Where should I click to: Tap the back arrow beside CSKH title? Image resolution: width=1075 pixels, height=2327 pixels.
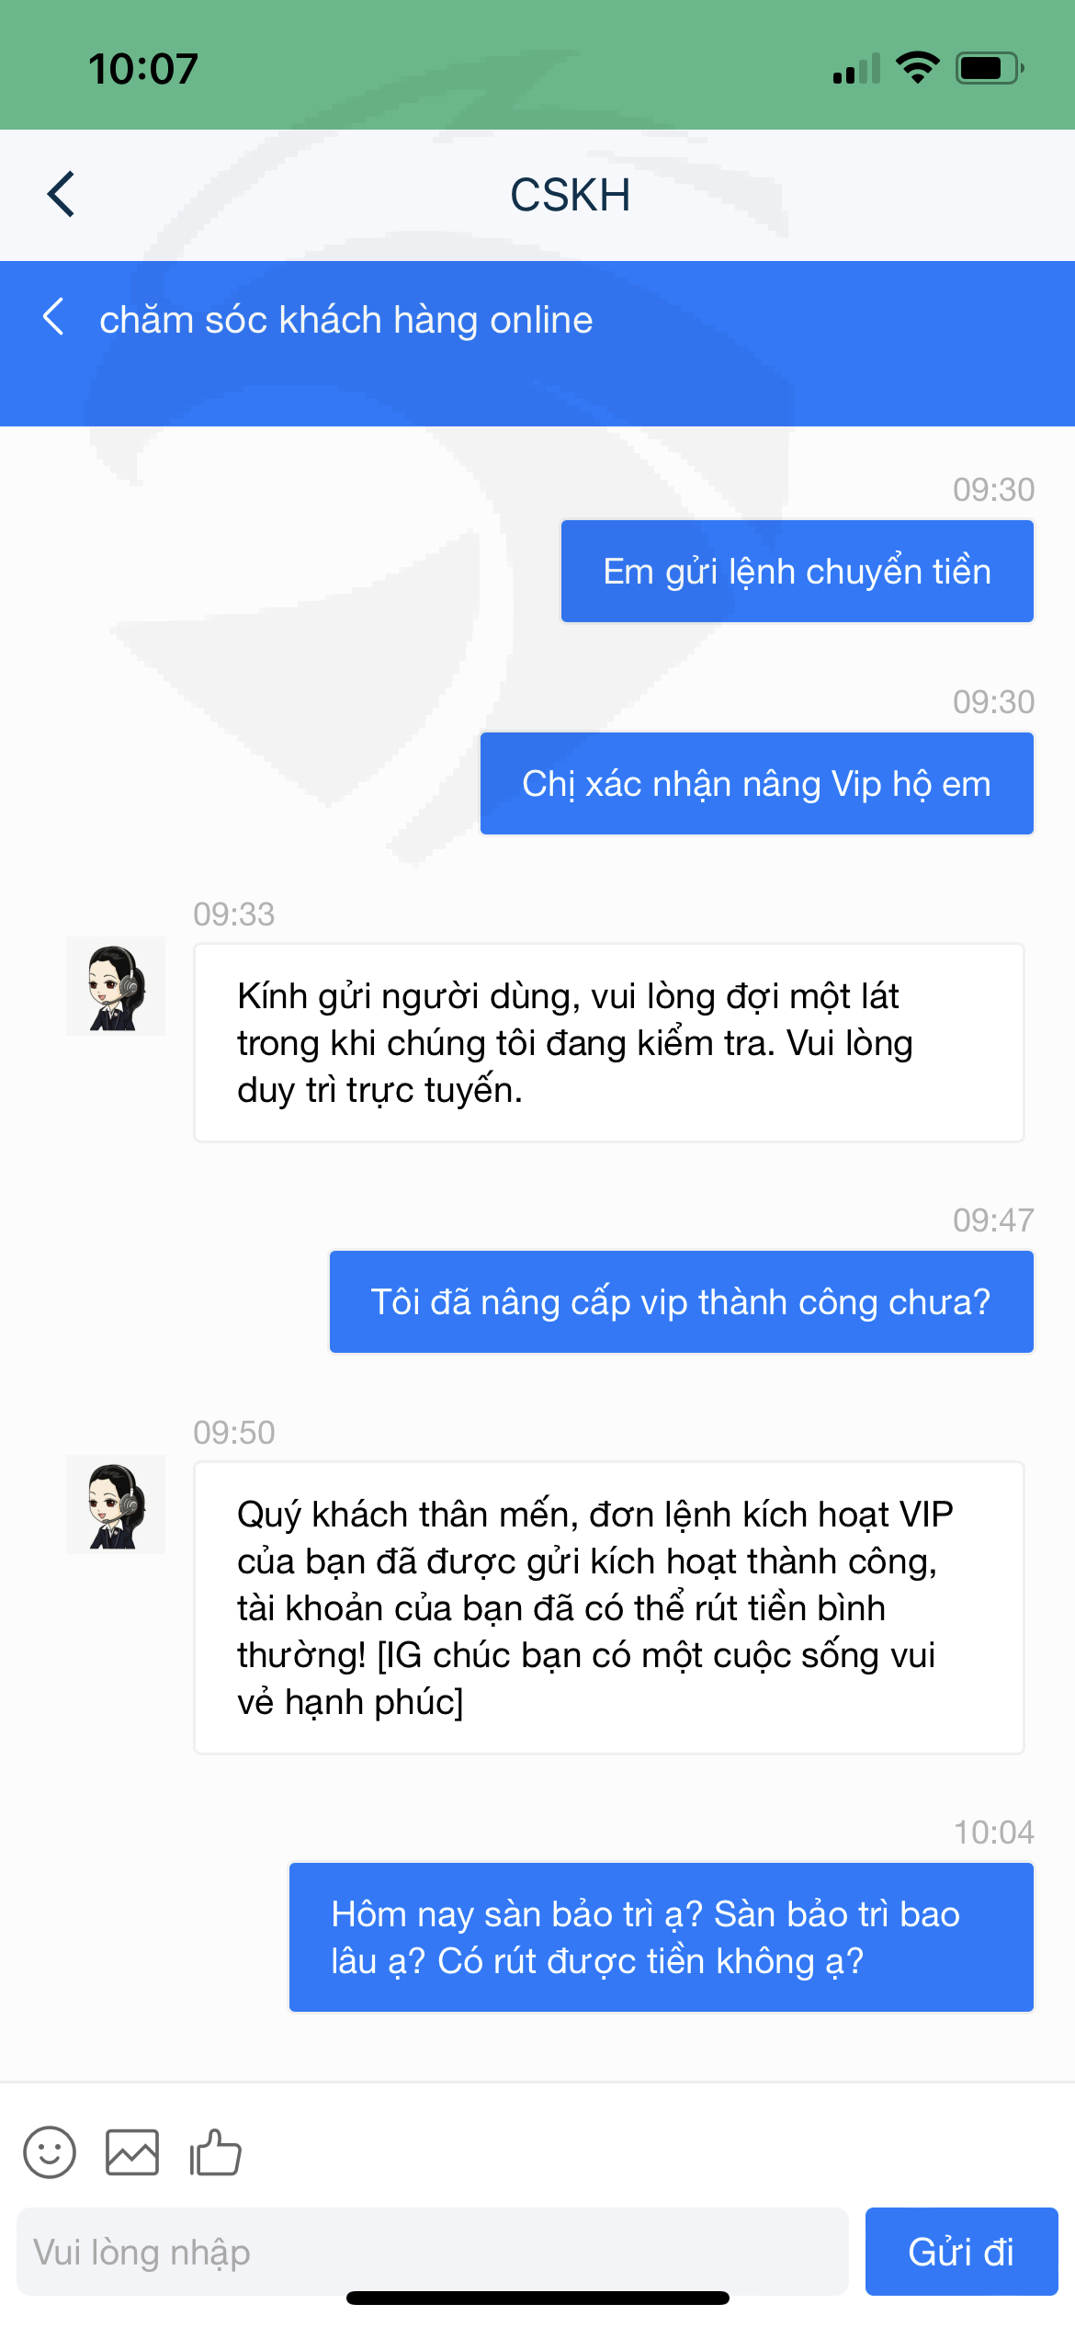pyautogui.click(x=61, y=194)
